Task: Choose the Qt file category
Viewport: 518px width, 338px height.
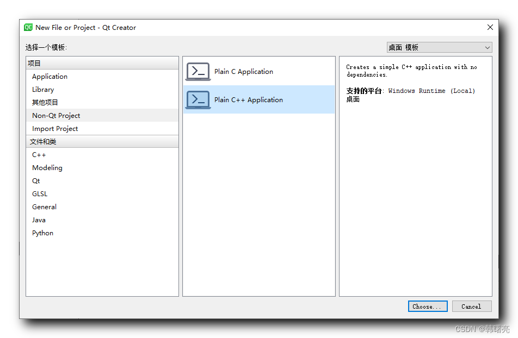Action: [x=35, y=180]
